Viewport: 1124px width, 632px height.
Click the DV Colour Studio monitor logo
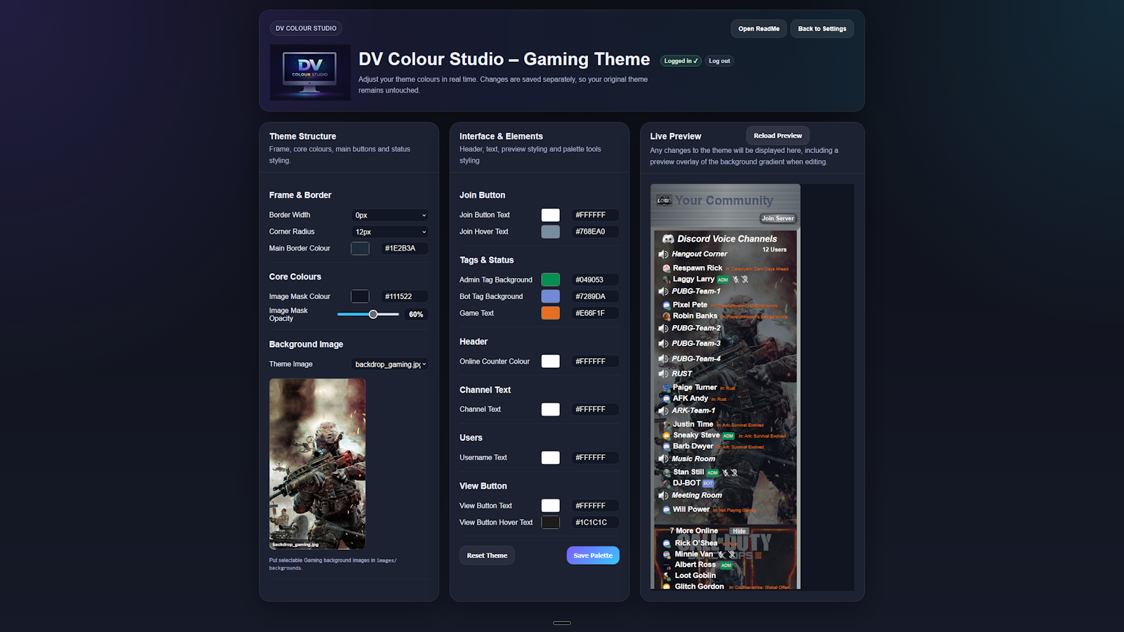(x=310, y=72)
